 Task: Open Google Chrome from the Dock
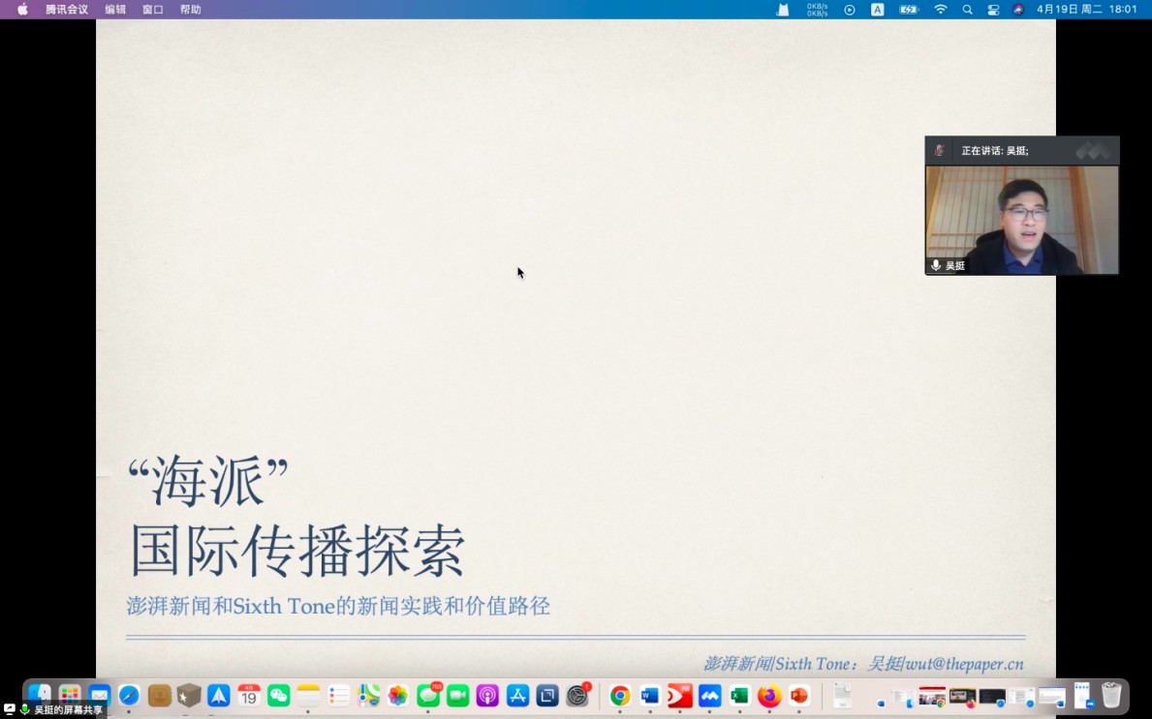(x=620, y=696)
